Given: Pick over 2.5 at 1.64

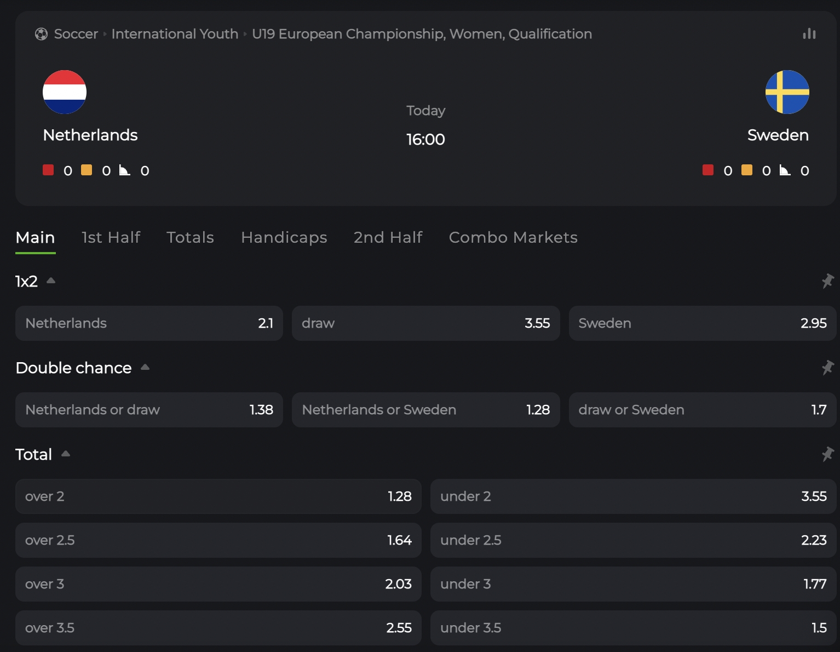Looking at the screenshot, I should point(218,540).
